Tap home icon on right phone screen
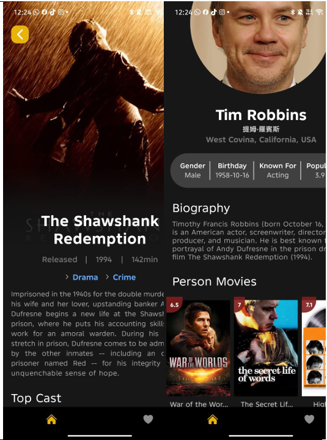The height and width of the screenshot is (440, 327). click(213, 420)
